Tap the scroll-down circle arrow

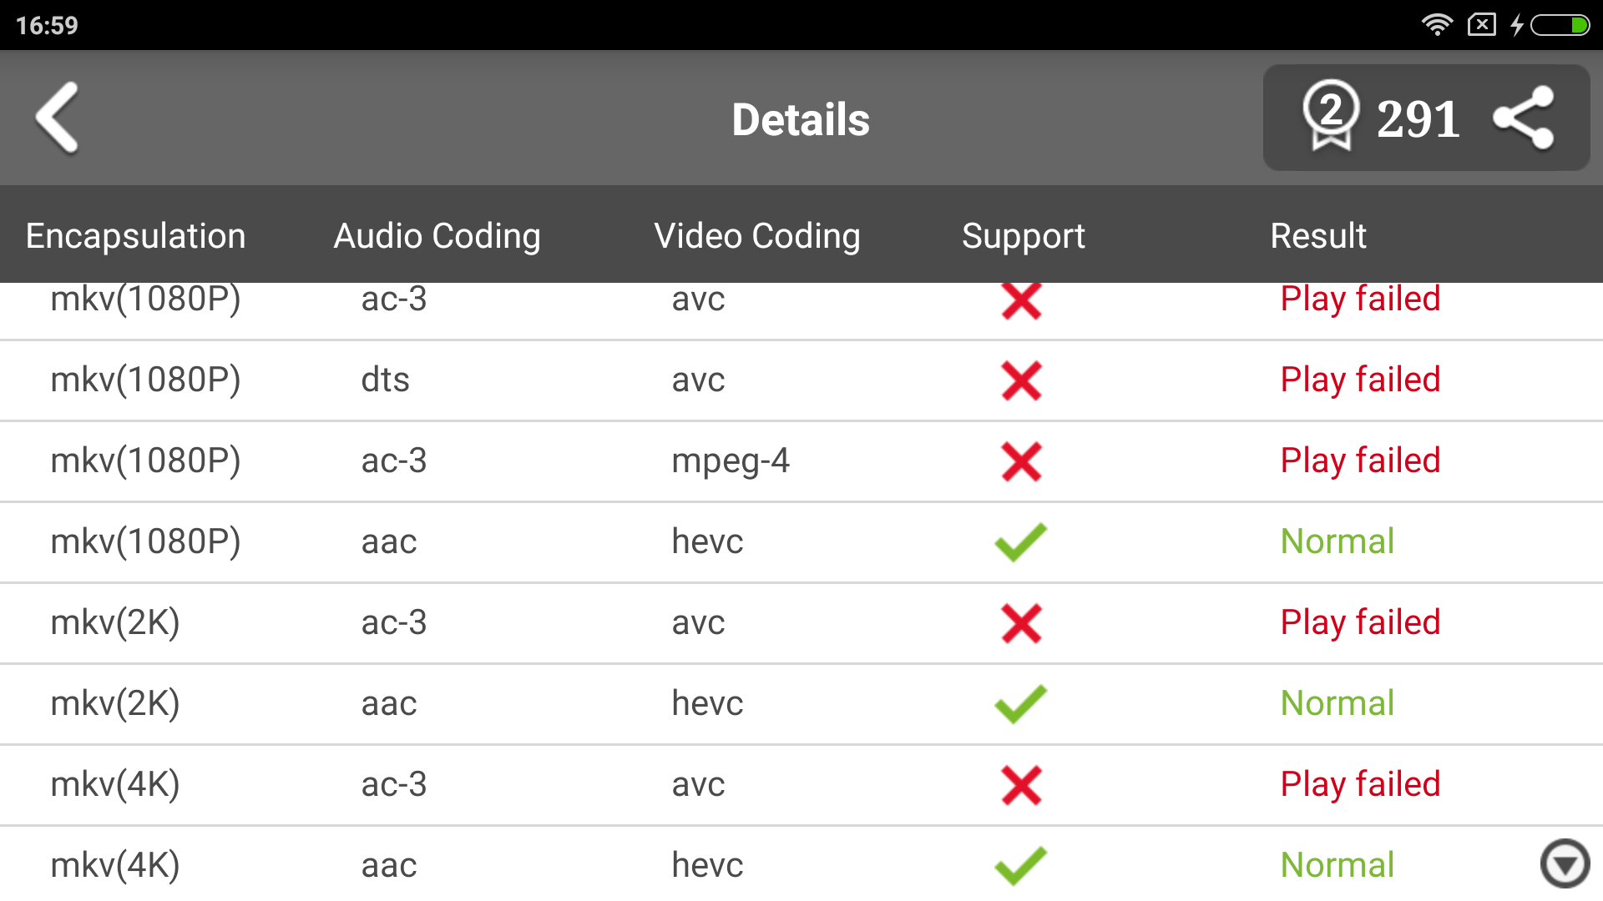coord(1565,863)
